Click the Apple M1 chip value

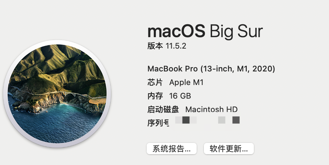tap(186, 82)
